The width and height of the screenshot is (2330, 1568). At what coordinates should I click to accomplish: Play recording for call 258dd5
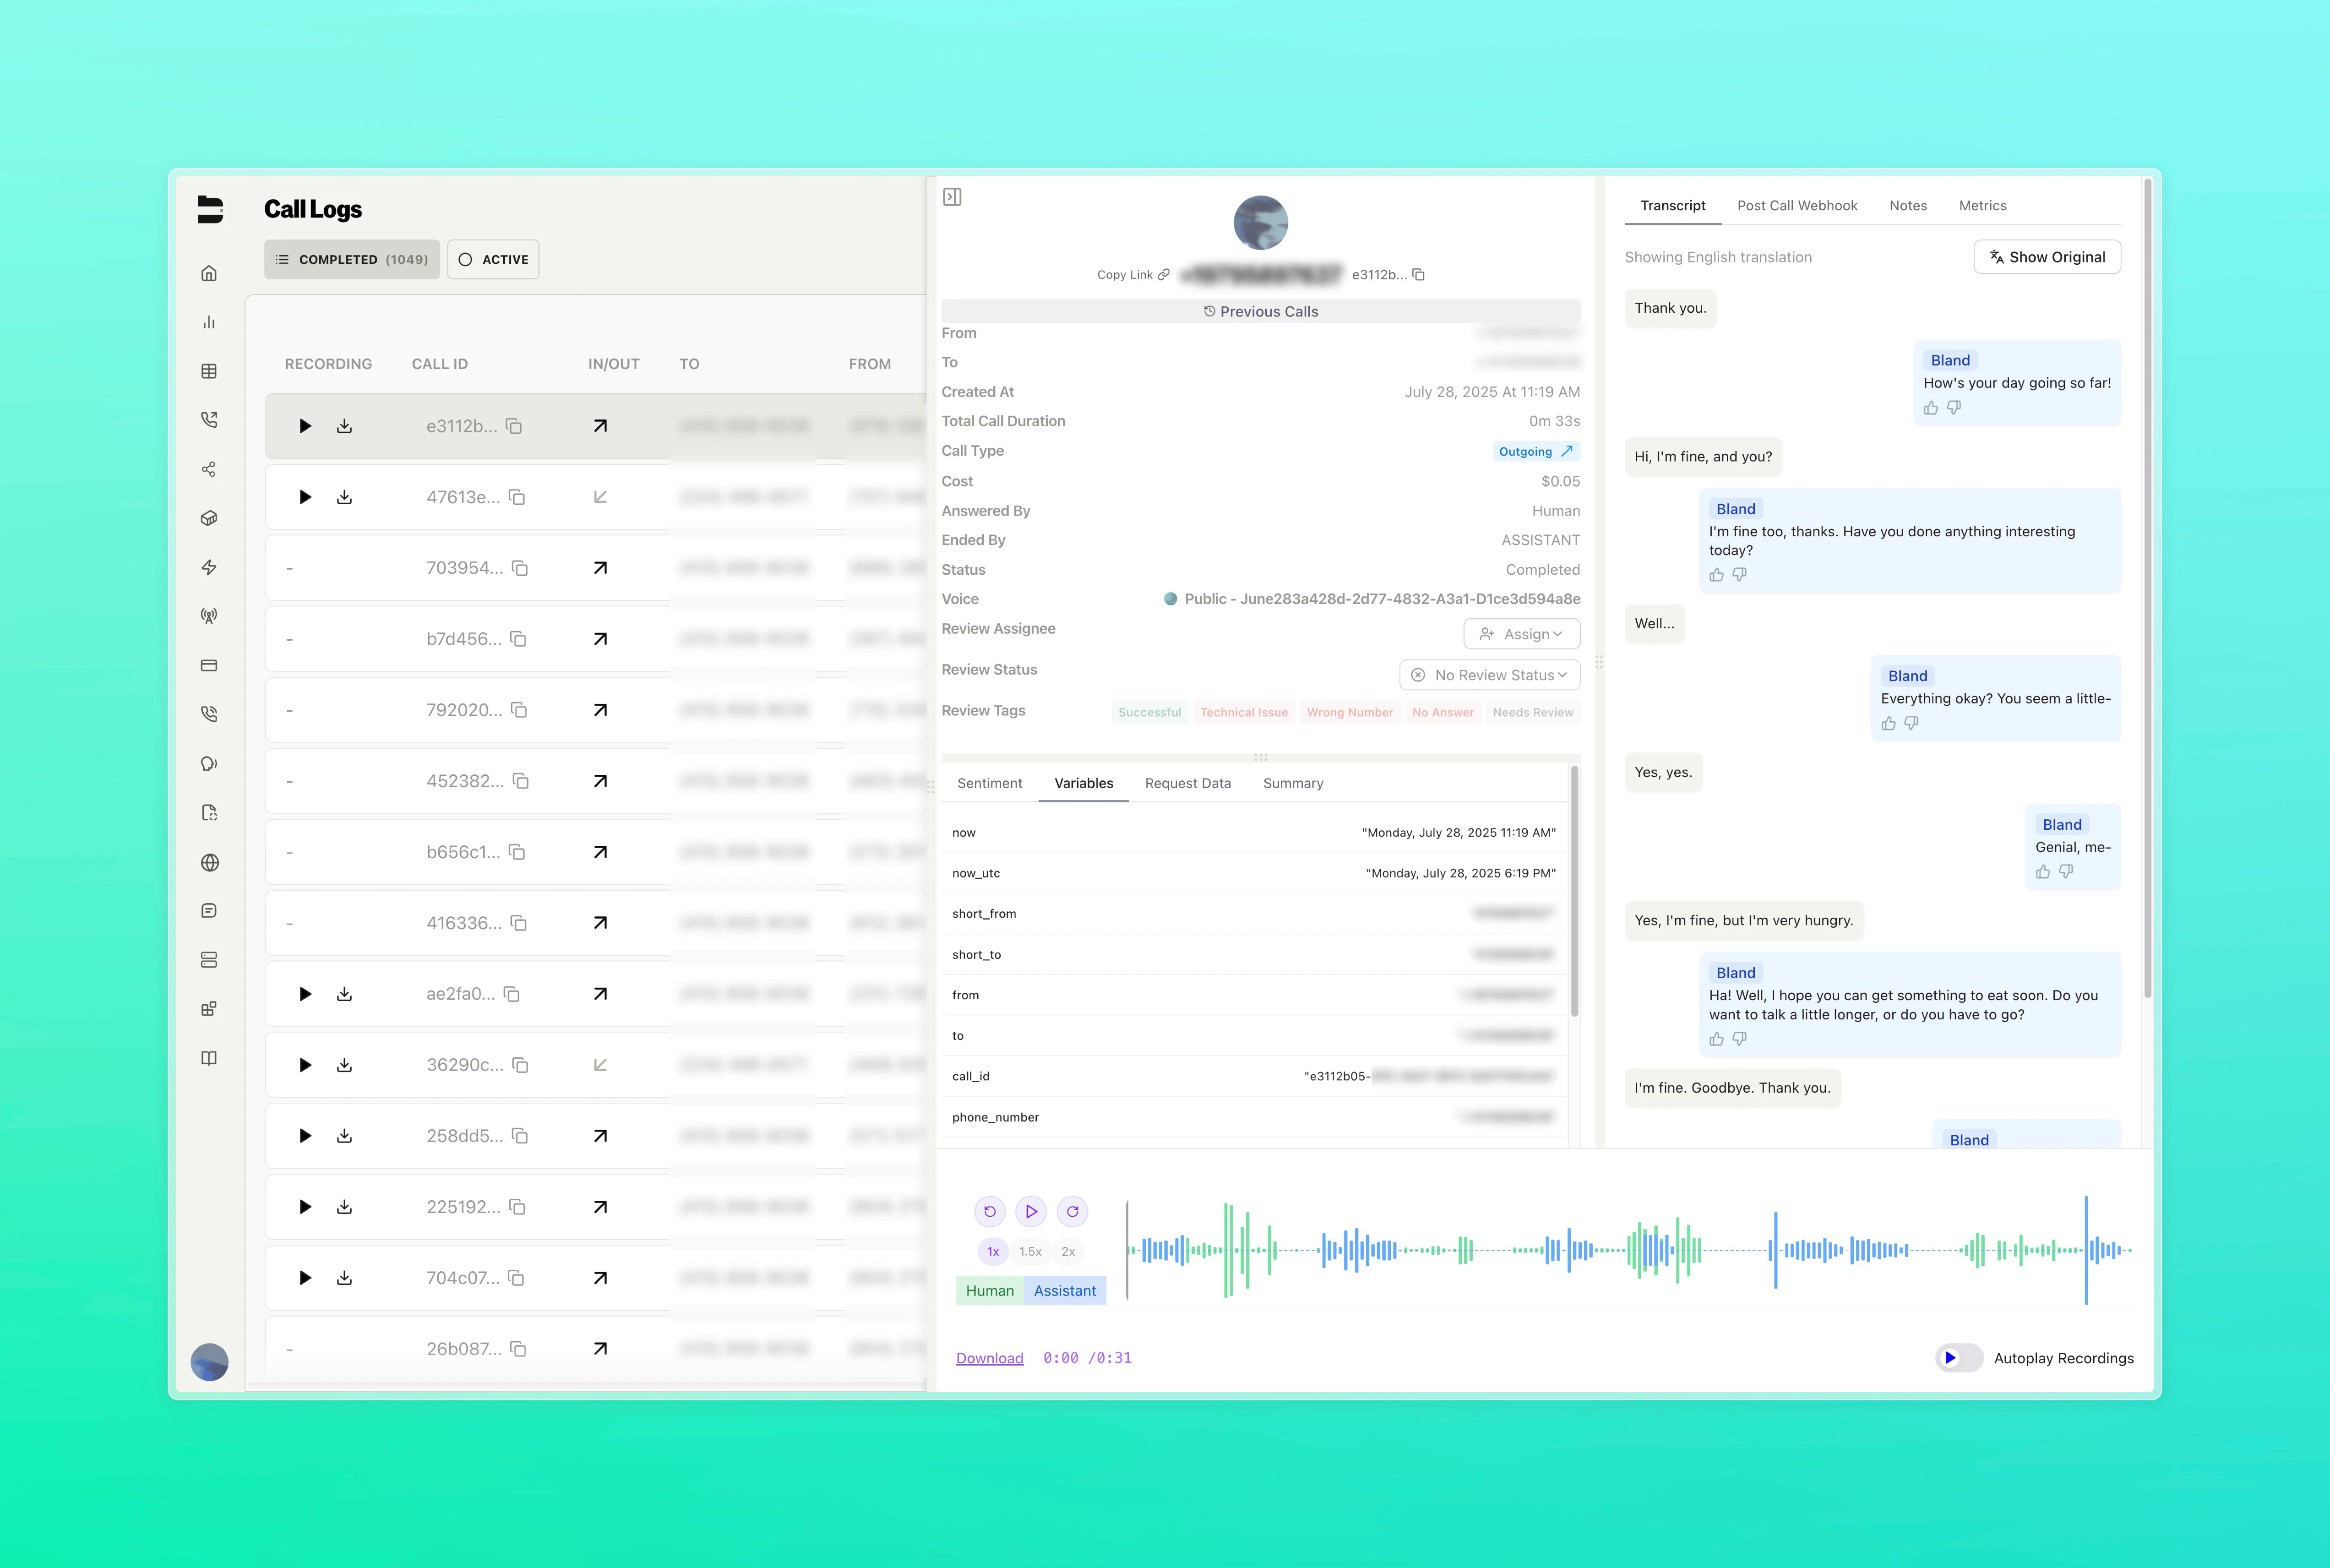click(x=305, y=1136)
